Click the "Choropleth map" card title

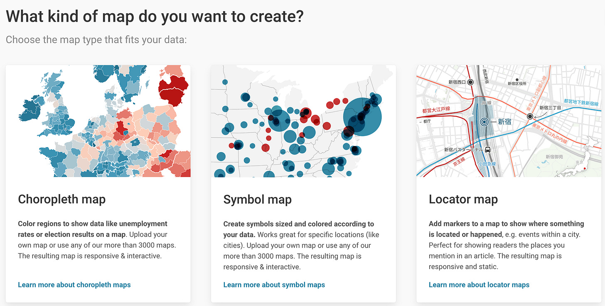[61, 199]
